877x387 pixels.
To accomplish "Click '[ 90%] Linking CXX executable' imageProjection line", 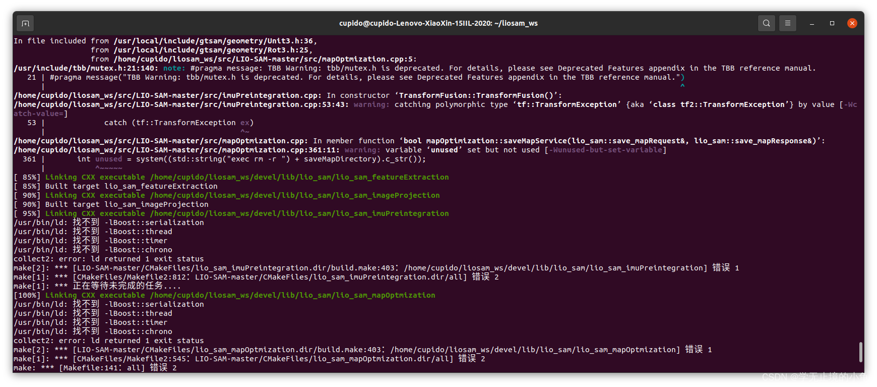I will pos(227,195).
